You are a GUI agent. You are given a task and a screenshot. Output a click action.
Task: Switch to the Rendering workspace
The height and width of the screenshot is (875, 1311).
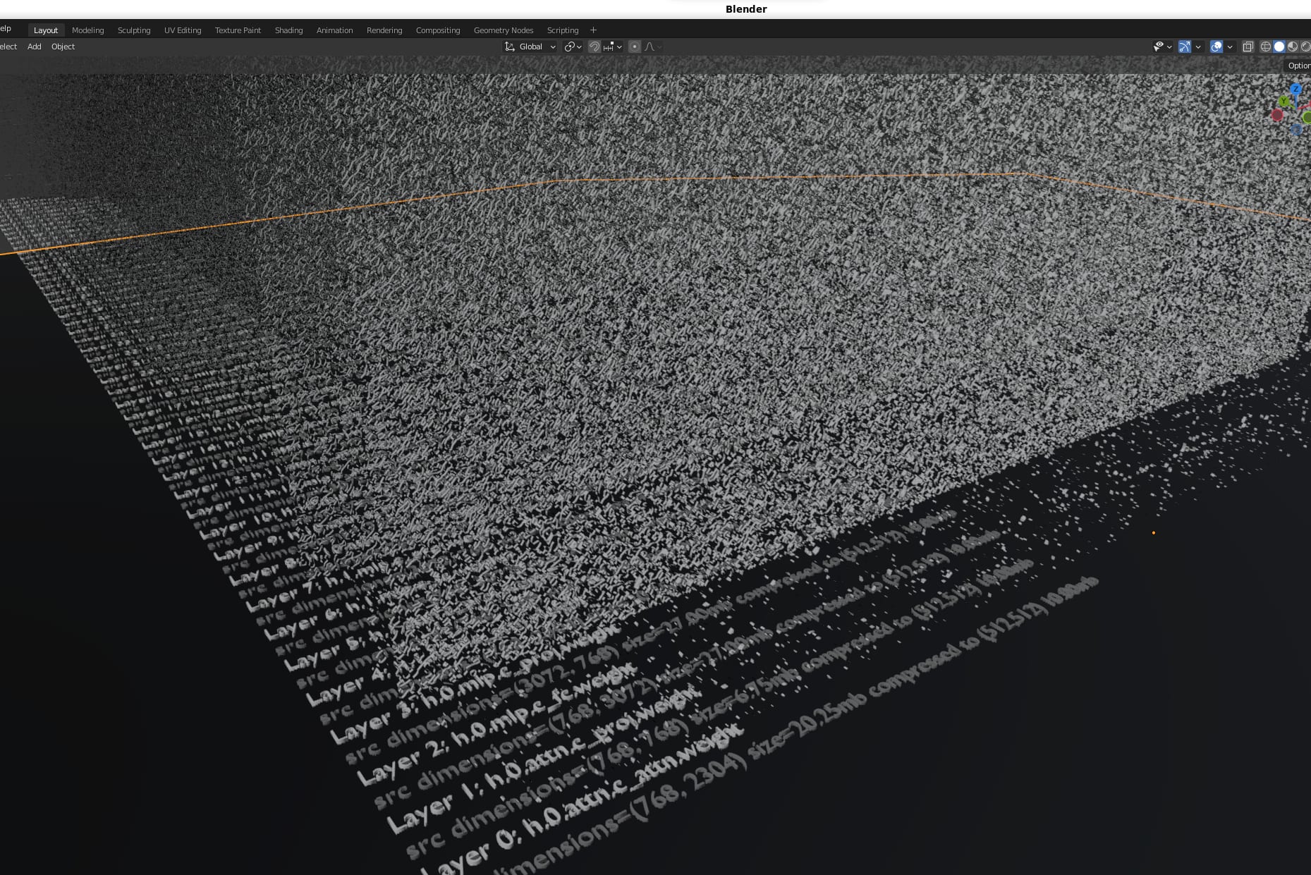(x=384, y=30)
